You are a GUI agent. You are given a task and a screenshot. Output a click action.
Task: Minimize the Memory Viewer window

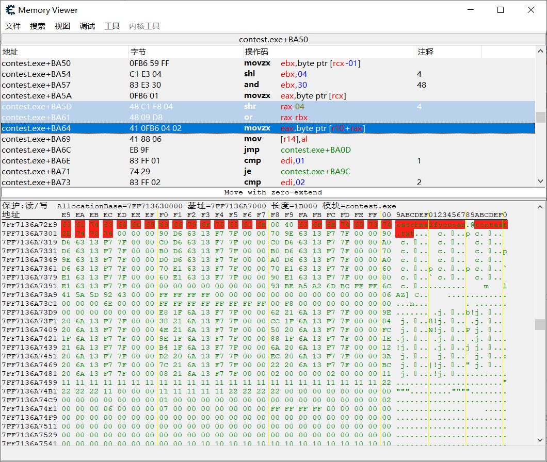pyautogui.click(x=471, y=10)
